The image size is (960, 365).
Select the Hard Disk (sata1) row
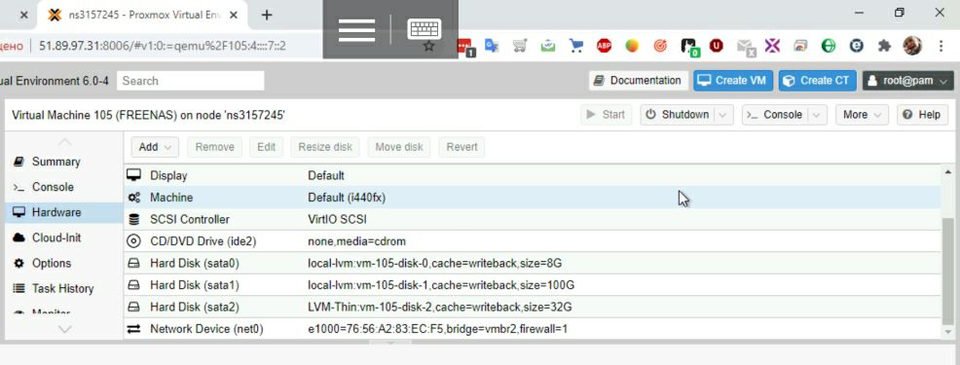(x=532, y=285)
